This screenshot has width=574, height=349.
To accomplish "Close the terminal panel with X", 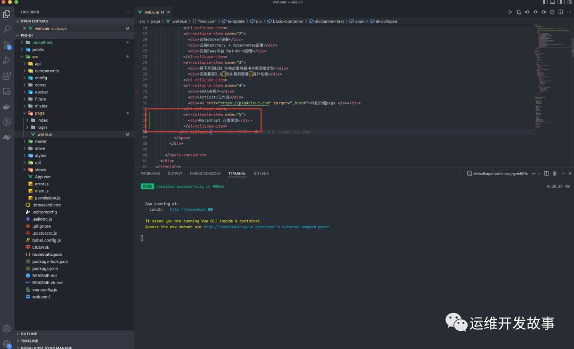I will tap(570, 173).
